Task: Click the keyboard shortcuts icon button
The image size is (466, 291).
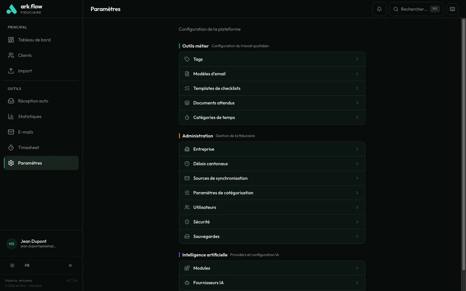Action: coord(452,9)
